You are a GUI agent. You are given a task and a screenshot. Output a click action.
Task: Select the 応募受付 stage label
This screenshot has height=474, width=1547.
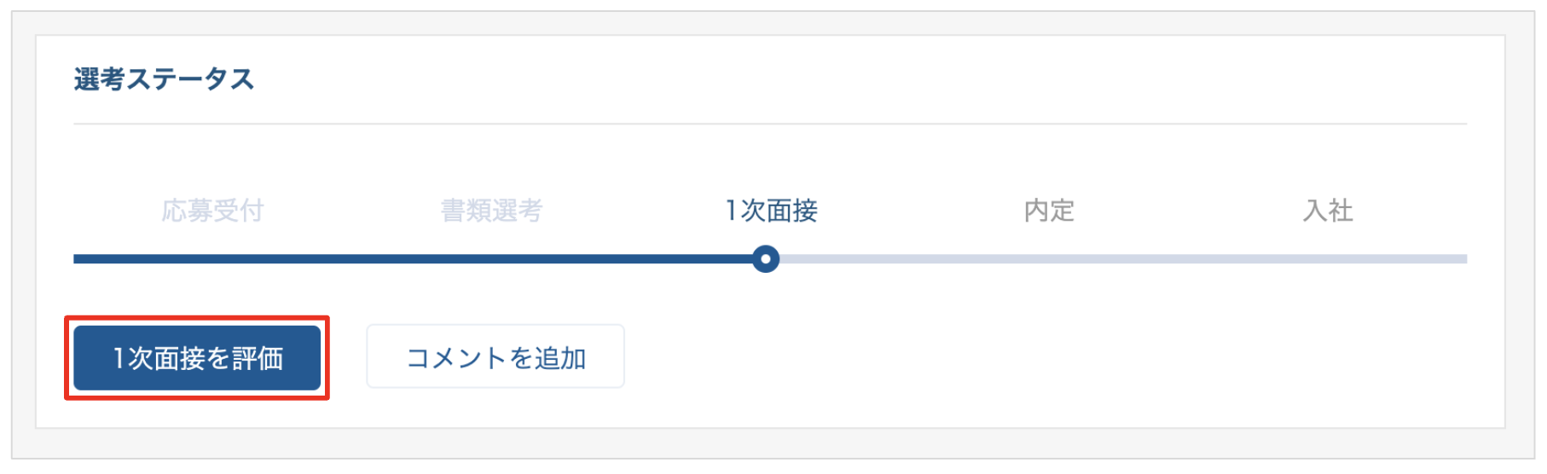click(x=213, y=211)
